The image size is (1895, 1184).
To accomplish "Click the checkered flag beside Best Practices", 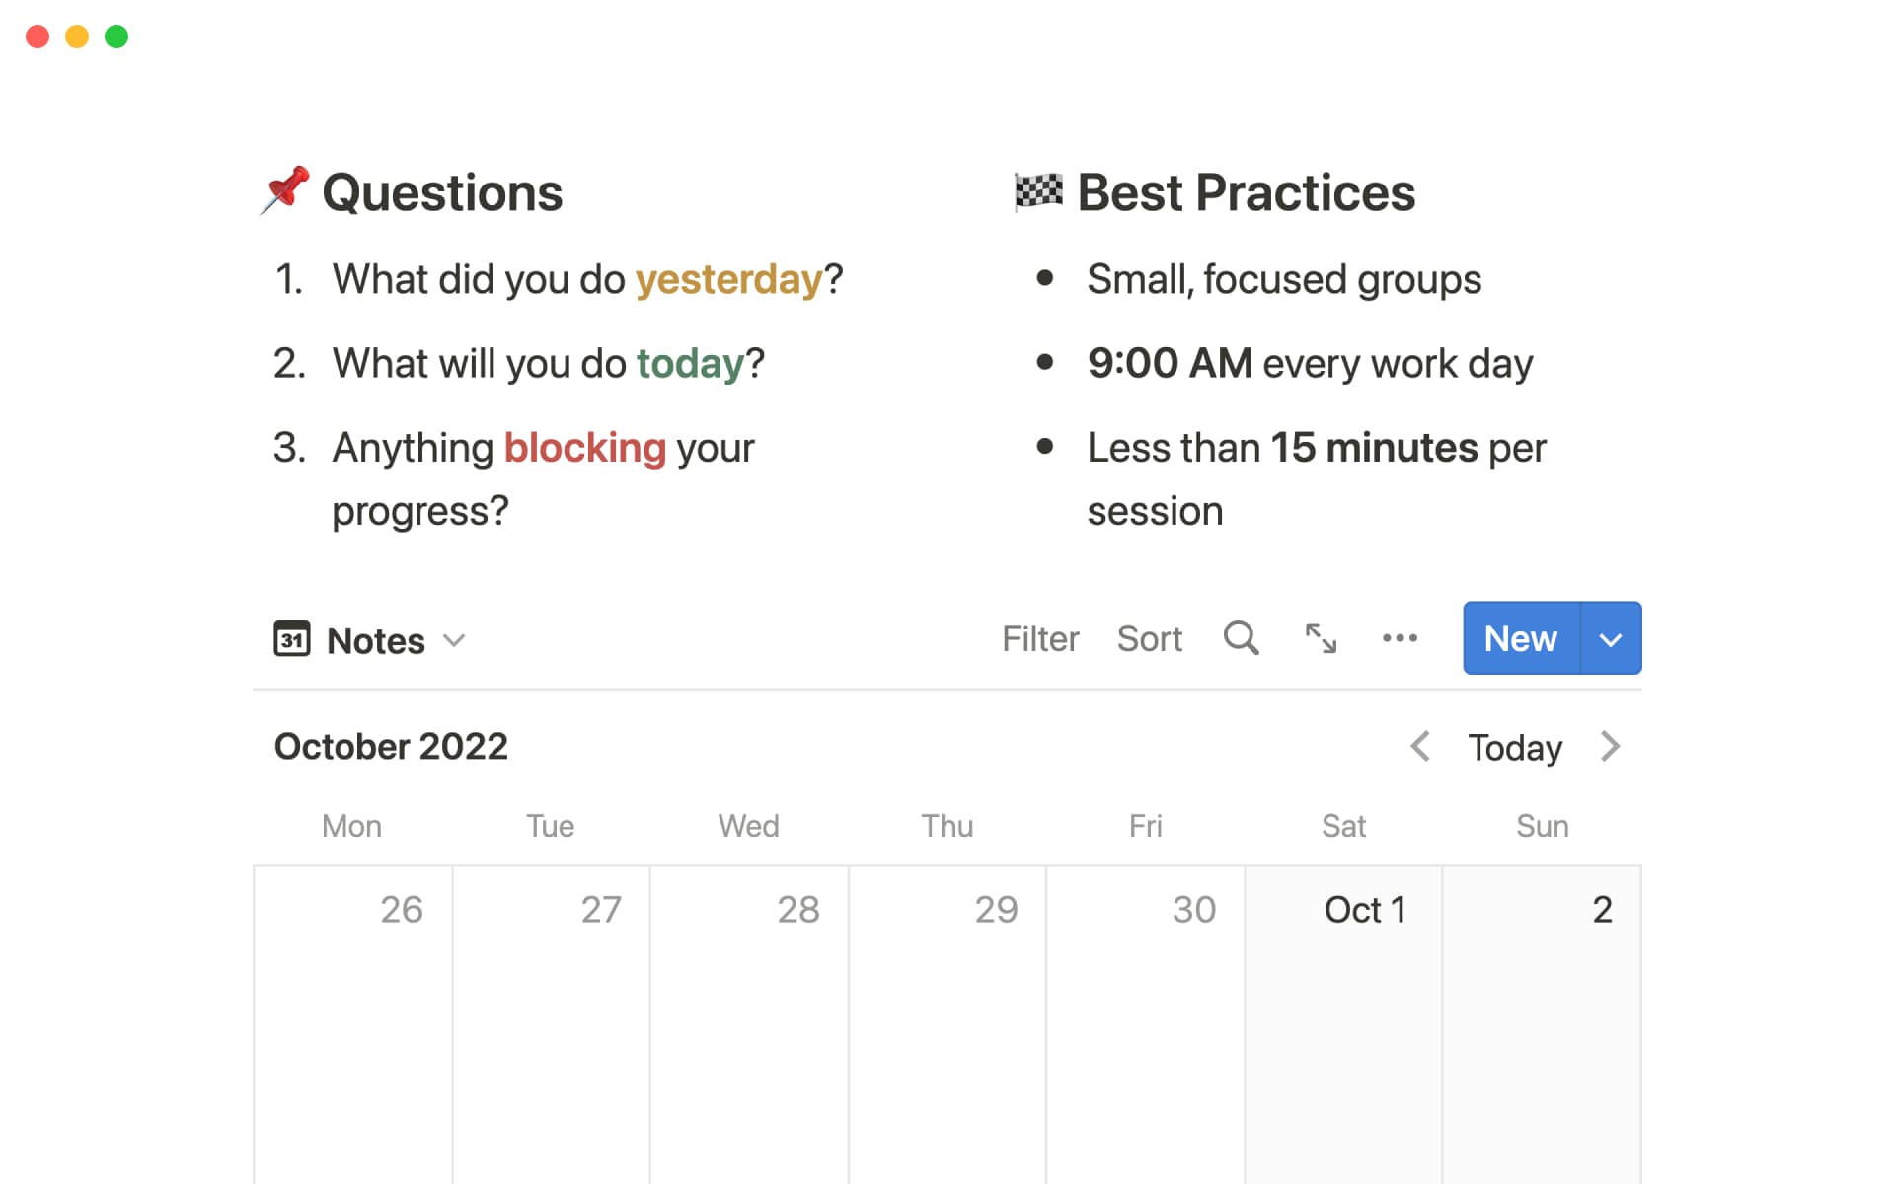I will coord(1036,190).
